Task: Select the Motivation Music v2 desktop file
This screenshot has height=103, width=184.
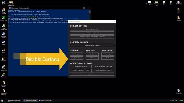Action: click(4, 92)
